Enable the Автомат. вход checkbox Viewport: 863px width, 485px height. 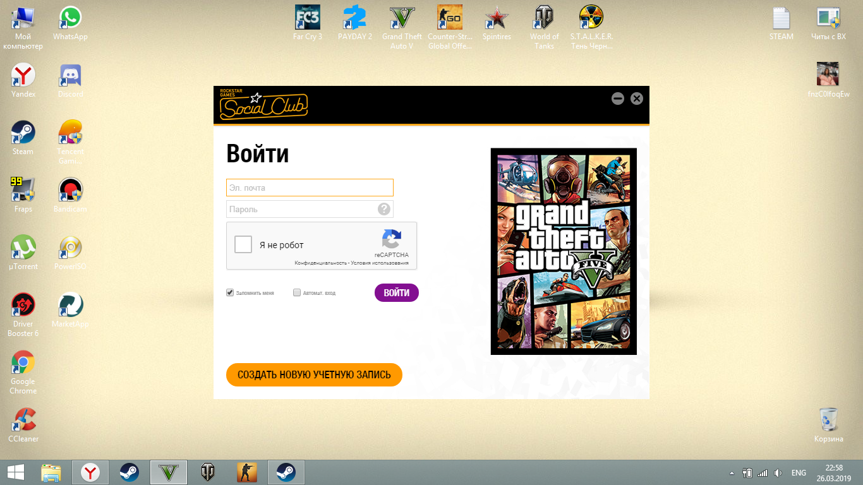[297, 293]
